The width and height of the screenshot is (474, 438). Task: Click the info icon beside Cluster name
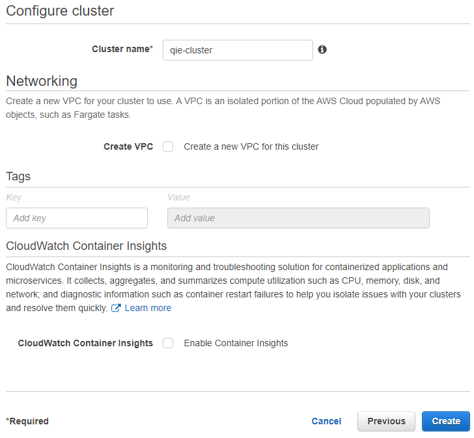(x=322, y=49)
